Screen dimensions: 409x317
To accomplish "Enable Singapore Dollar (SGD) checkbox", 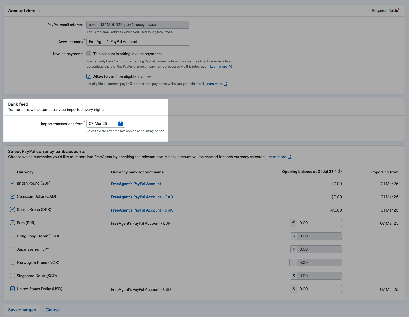I will 12,276.
